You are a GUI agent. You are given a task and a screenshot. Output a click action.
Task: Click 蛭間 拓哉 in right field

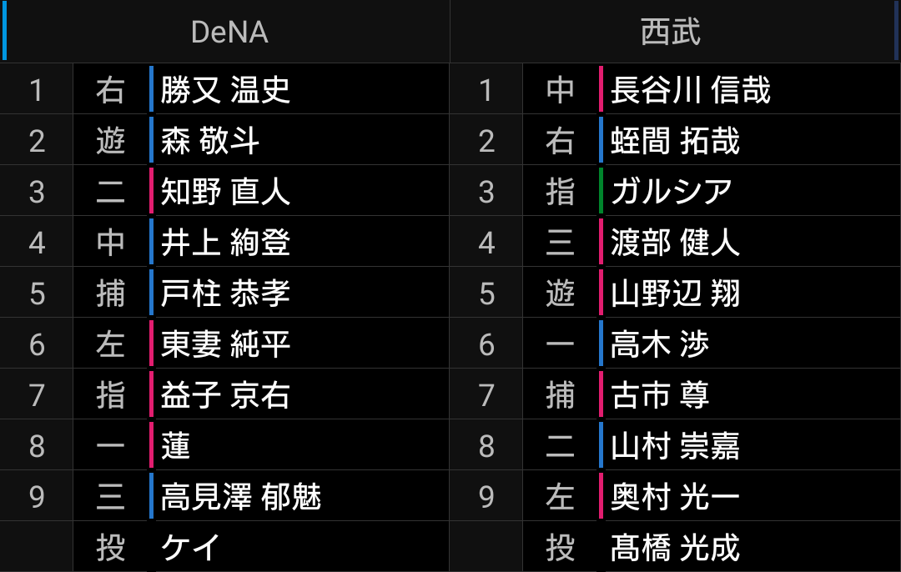click(675, 141)
